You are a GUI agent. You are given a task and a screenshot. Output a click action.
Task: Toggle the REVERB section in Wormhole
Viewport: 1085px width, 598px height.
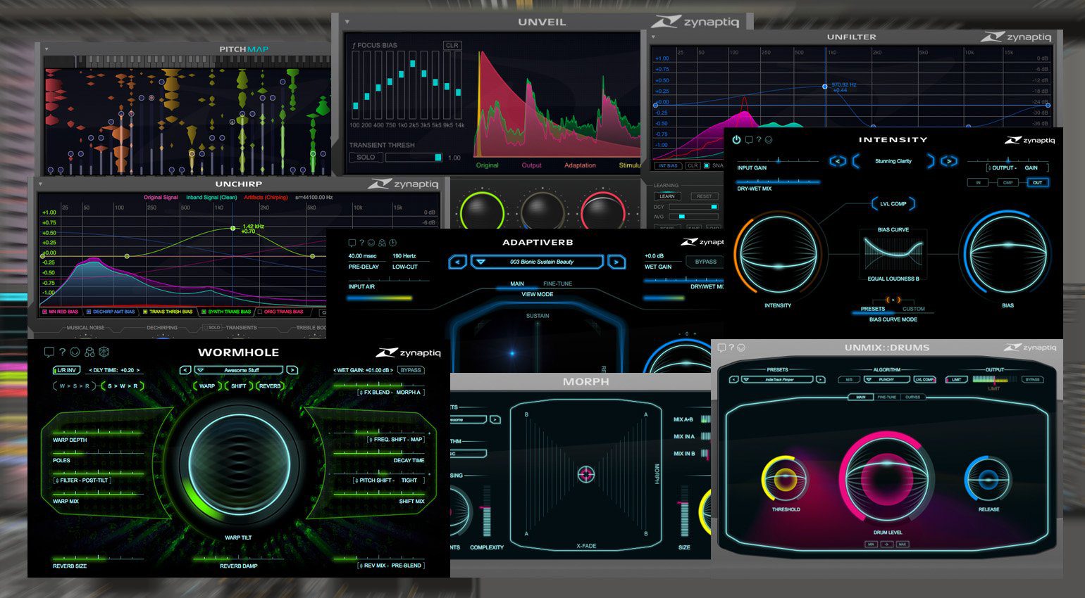[x=270, y=386]
